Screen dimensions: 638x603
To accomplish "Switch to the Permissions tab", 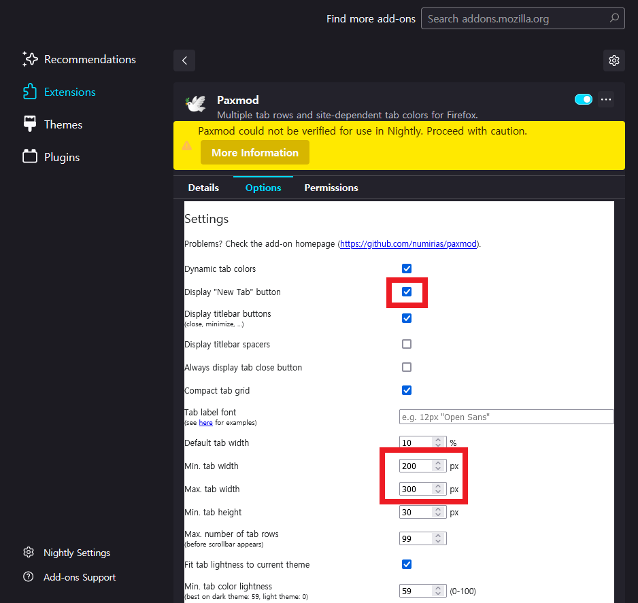I will [x=331, y=188].
